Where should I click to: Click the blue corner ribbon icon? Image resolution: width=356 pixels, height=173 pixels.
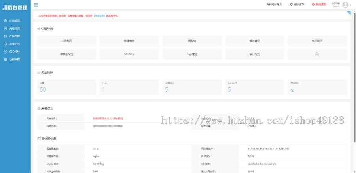tap(349, 13)
